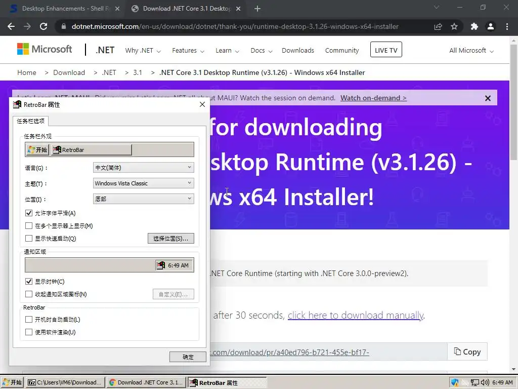
Task: Click the OK button in RetroBar dialog
Action: point(188,357)
